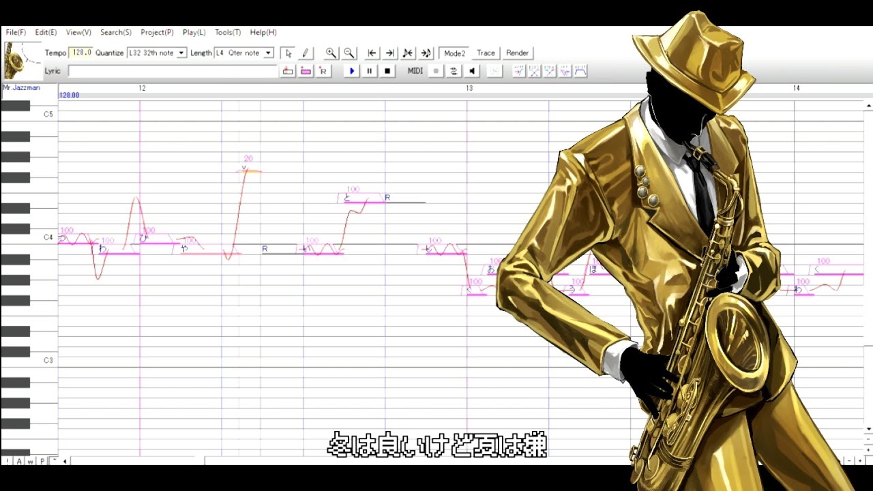Click the zoom out magnifier
Screen dimensions: 873x491
pos(349,53)
